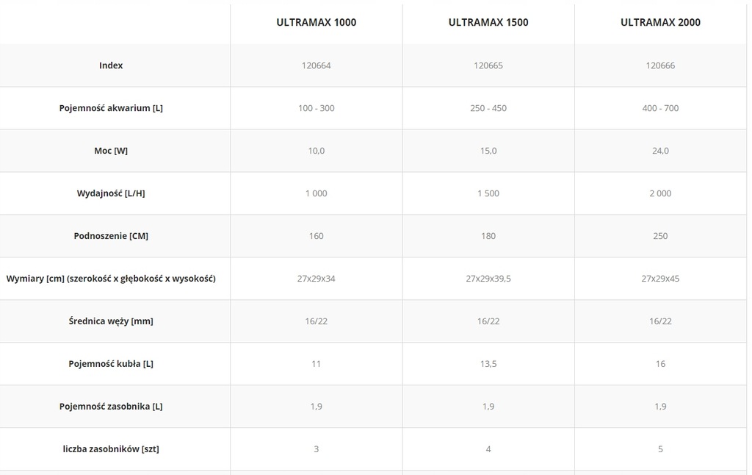The image size is (752, 475).
Task: Click the Podnoszenie [CM] row label
Action: [x=111, y=236]
